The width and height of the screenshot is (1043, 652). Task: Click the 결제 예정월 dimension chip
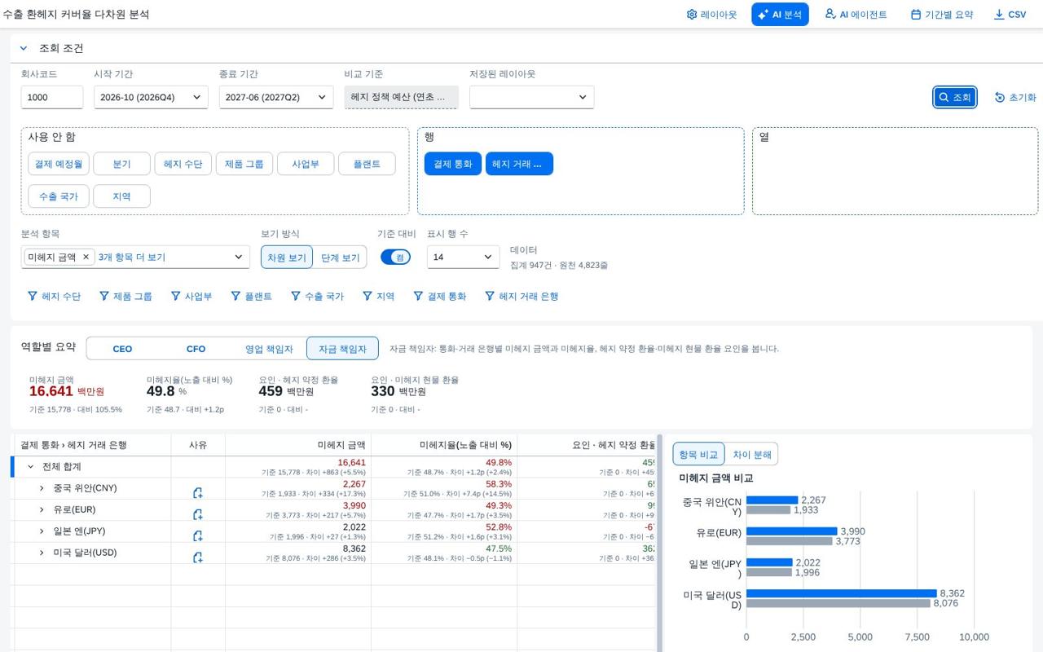[x=58, y=164]
